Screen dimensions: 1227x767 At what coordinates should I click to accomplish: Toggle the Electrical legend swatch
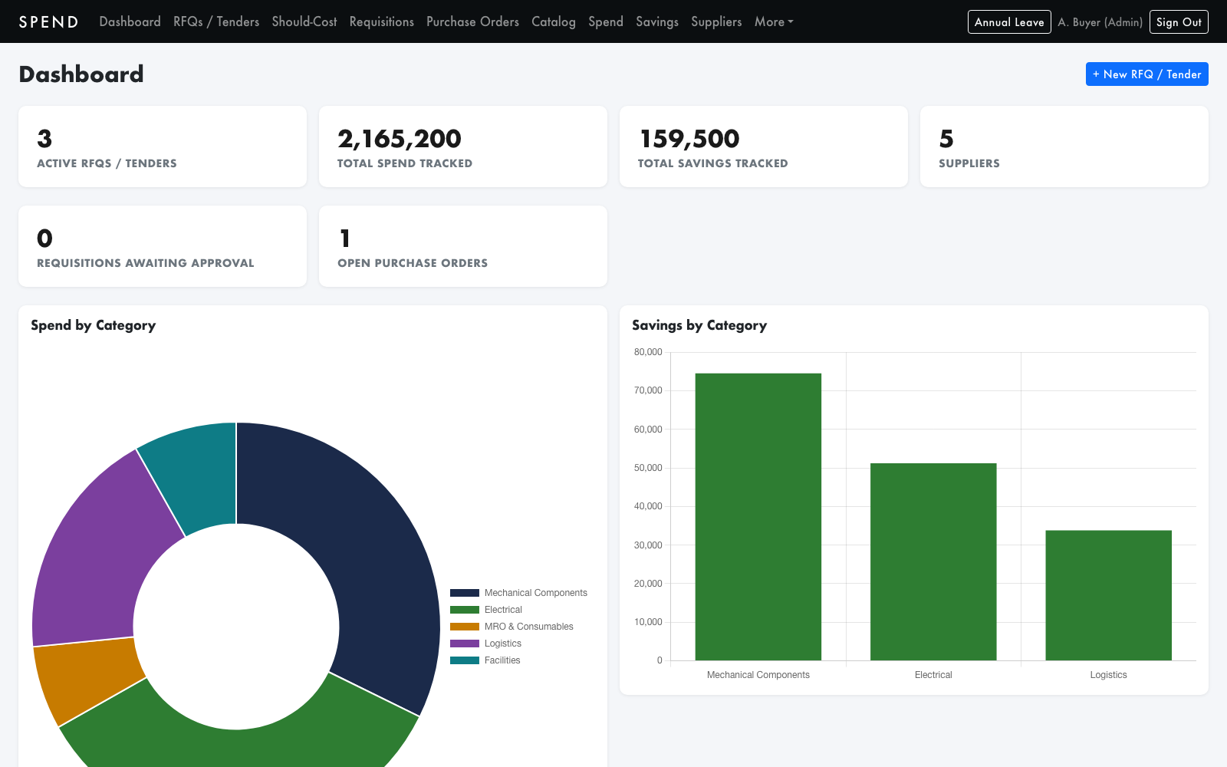click(465, 610)
